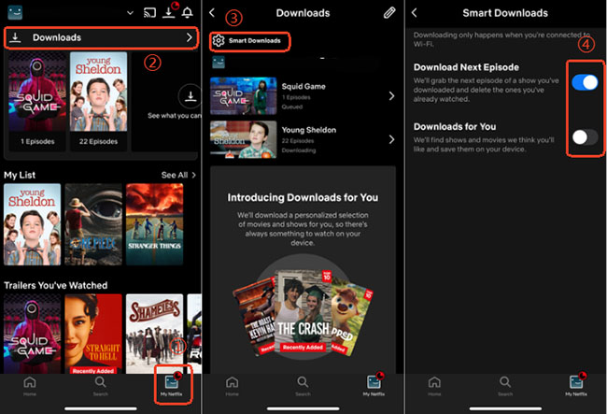Enable Downloads for You switch
Viewport: 607px width, 414px height.
click(x=585, y=137)
